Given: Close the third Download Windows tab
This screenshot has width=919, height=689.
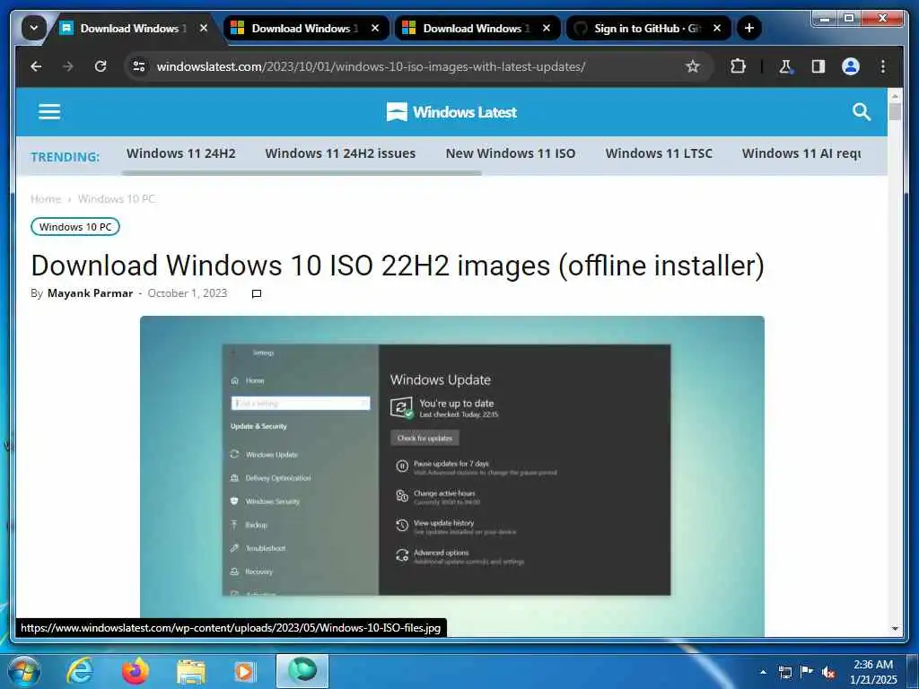Looking at the screenshot, I should click(547, 28).
